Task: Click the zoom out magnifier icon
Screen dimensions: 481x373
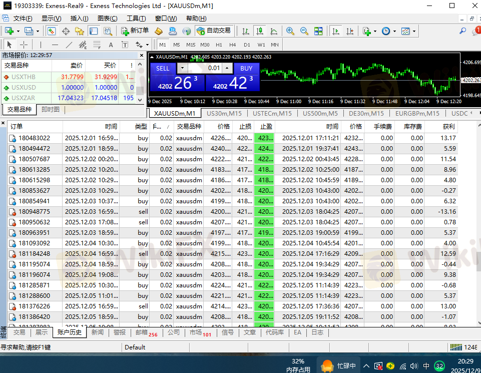Action: point(304,31)
